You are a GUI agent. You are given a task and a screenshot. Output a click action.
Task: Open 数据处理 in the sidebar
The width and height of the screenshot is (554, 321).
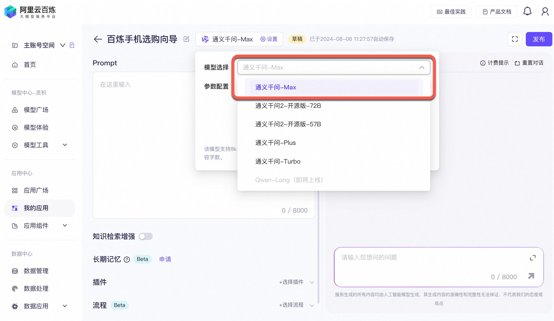40,289
